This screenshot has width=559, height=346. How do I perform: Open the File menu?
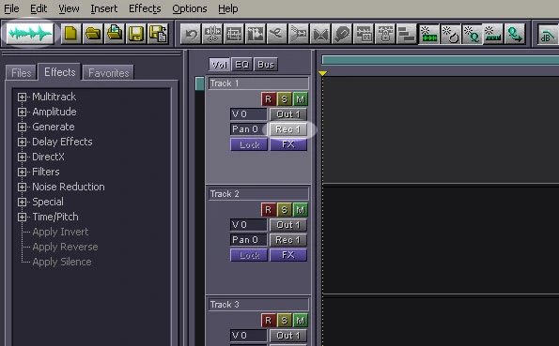click(x=11, y=8)
